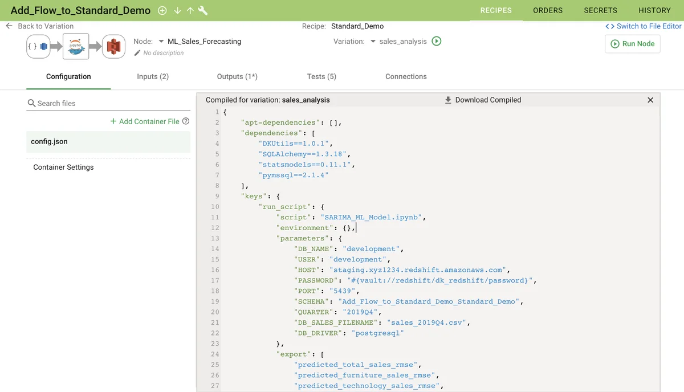Click the Download Compiled icon
This screenshot has height=392, width=684.
tap(447, 99)
